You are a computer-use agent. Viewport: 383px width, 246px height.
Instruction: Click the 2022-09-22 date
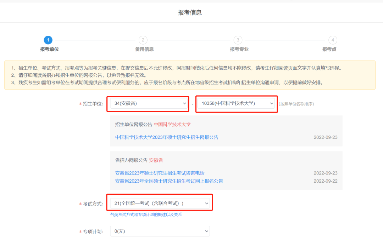pos(326,181)
